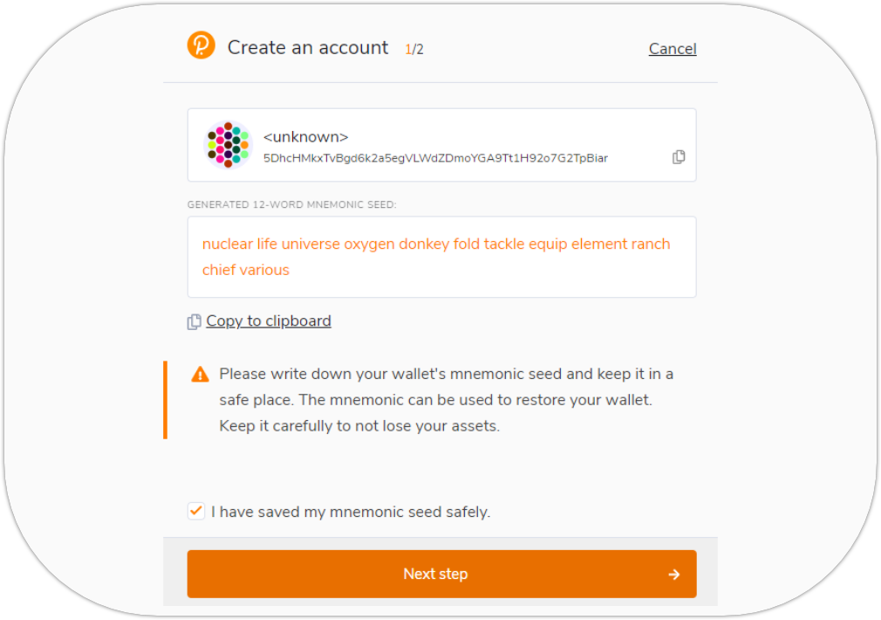Click the colorful account identicon avatar

tap(227, 145)
